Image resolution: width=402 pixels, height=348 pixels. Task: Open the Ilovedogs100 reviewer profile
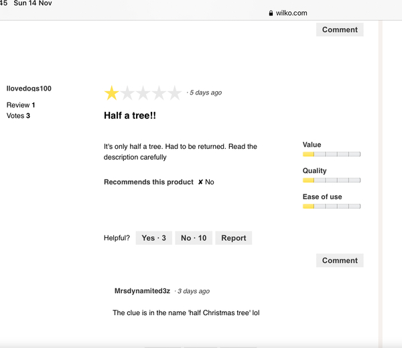point(29,89)
